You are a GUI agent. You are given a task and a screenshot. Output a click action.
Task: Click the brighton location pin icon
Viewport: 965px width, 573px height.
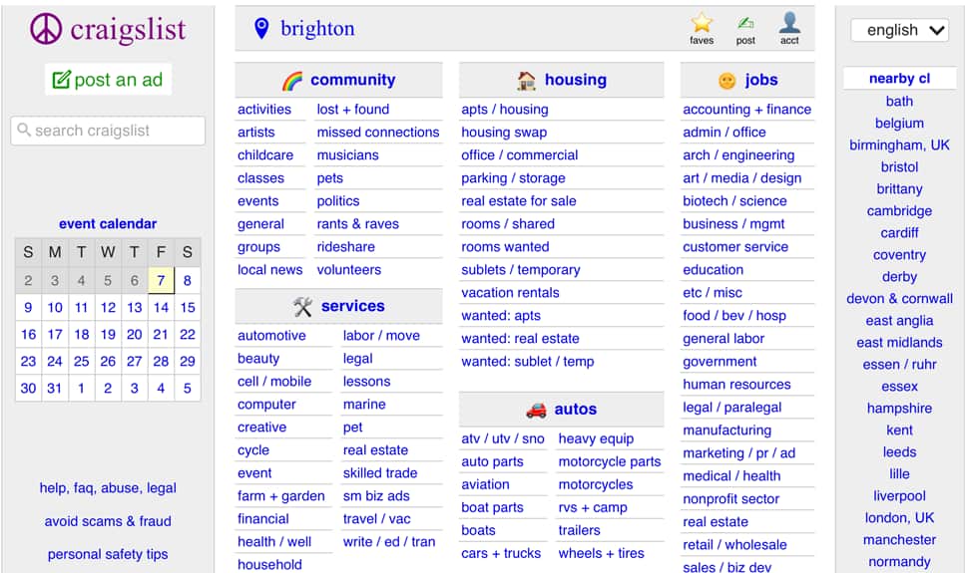261,28
